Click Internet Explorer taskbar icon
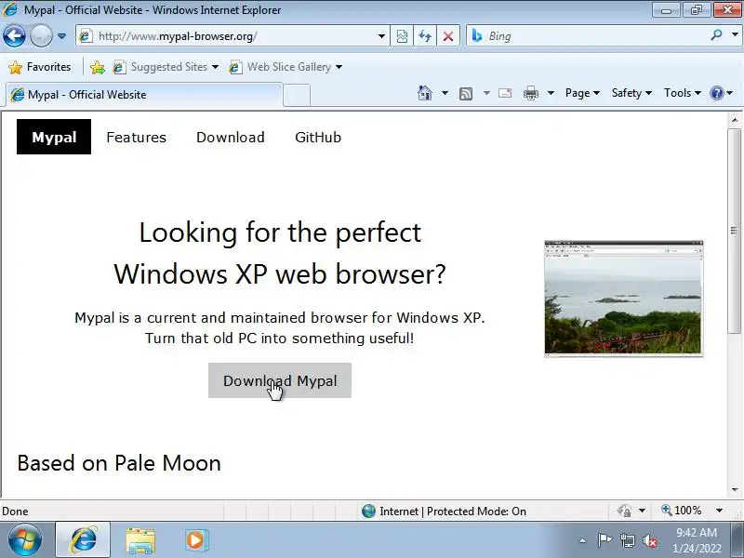Viewport: 744px width, 558px height. tap(83, 540)
